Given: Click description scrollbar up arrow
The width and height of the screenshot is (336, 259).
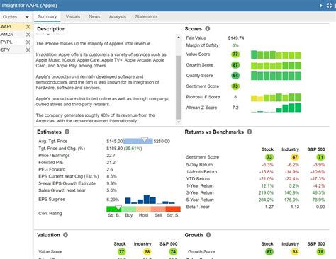Looking at the screenshot, I should pyautogui.click(x=179, y=38).
